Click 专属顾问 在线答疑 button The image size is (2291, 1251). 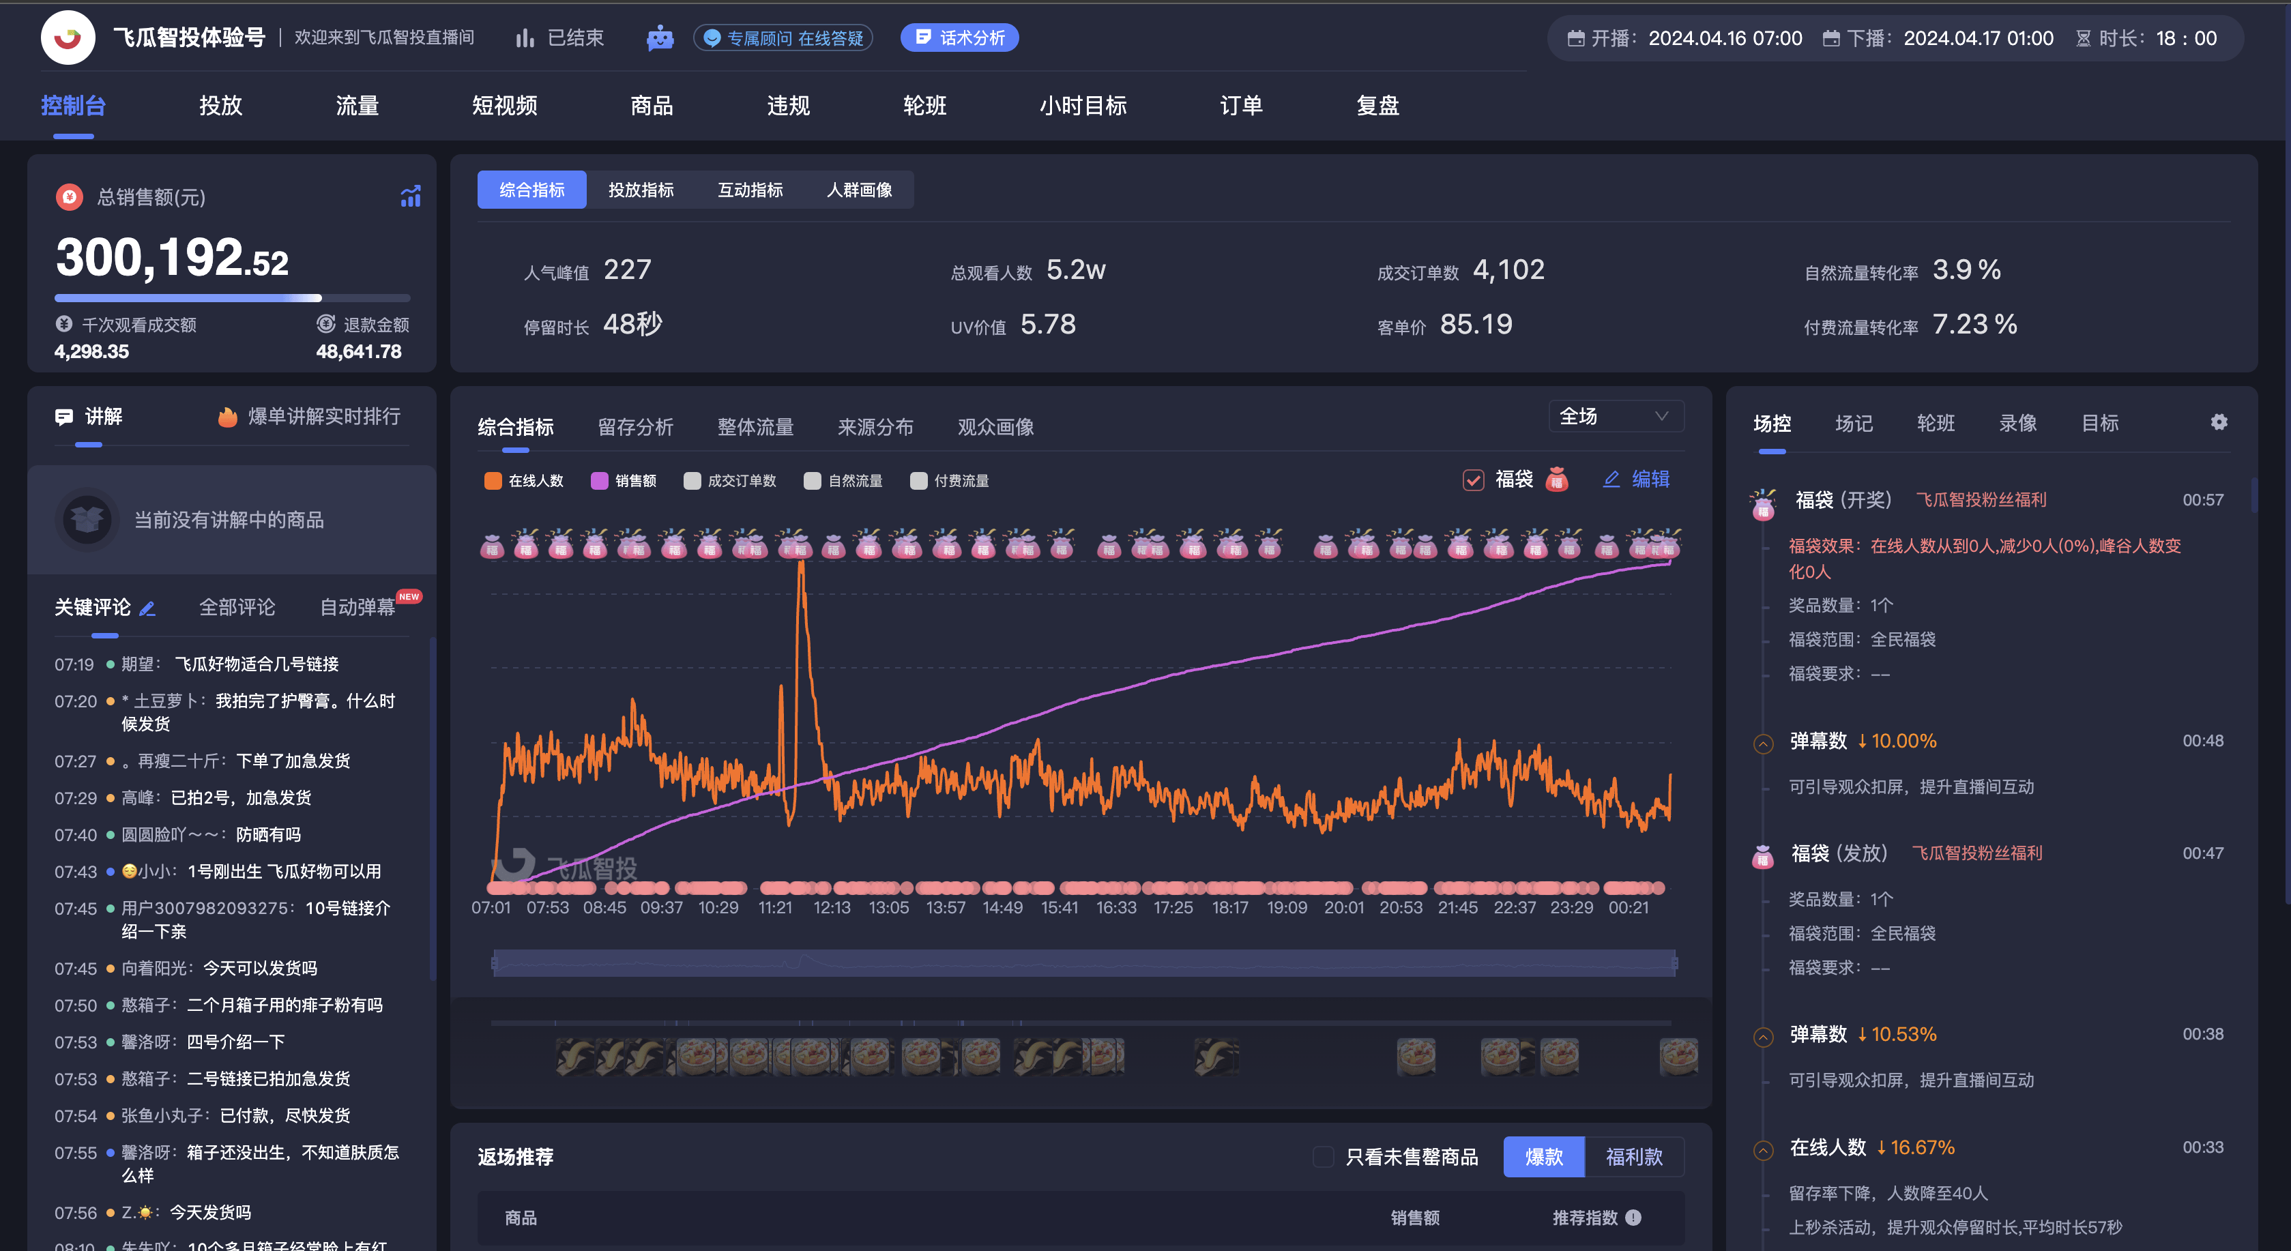[x=783, y=38]
